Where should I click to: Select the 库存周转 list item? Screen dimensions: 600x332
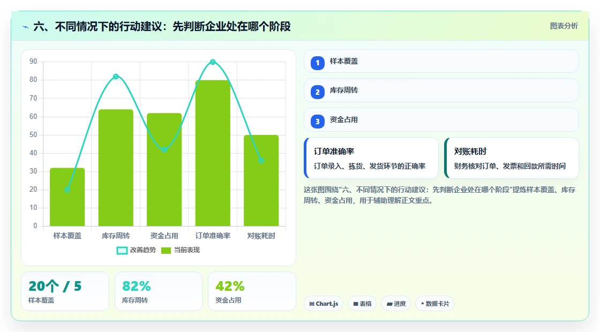[441, 90]
